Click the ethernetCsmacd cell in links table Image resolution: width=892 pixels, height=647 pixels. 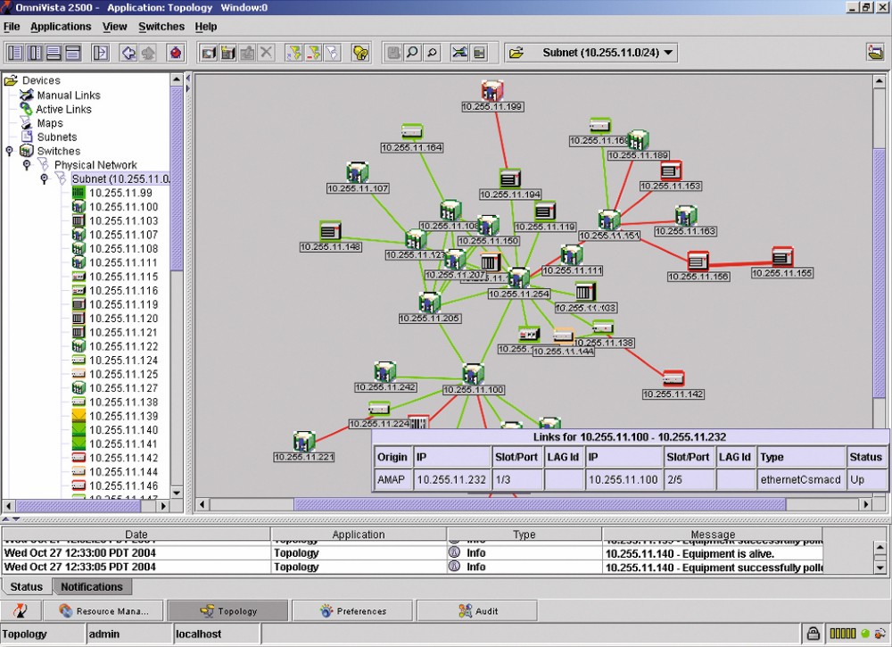[x=800, y=480]
